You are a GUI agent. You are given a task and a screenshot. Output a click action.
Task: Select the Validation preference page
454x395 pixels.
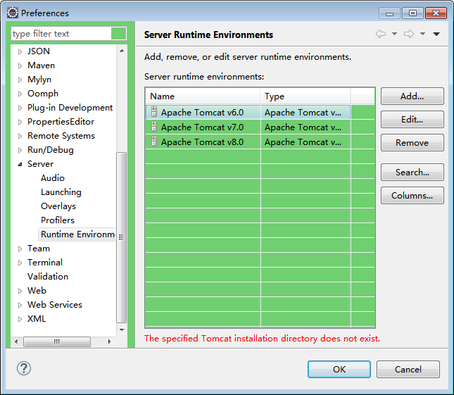pyautogui.click(x=48, y=276)
